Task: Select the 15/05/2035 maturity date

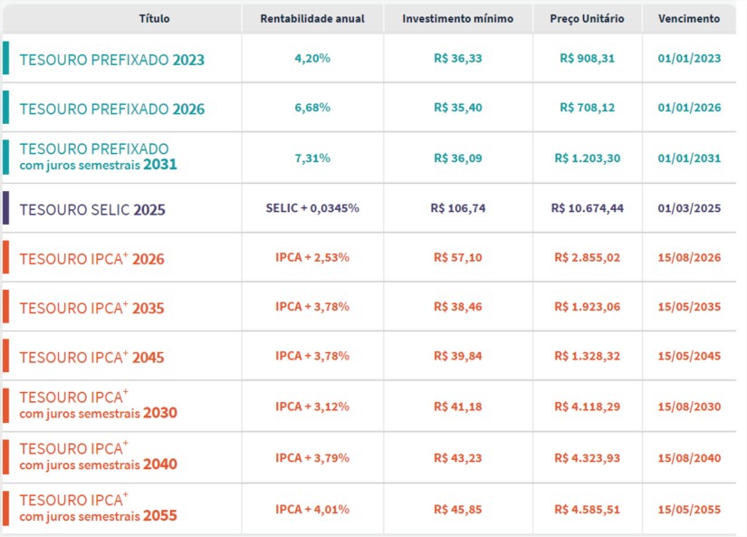Action: tap(689, 306)
